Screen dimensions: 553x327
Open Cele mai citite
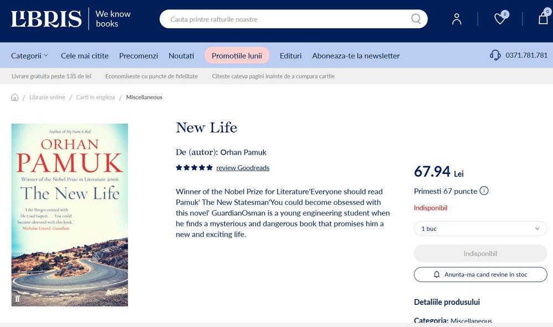click(85, 56)
